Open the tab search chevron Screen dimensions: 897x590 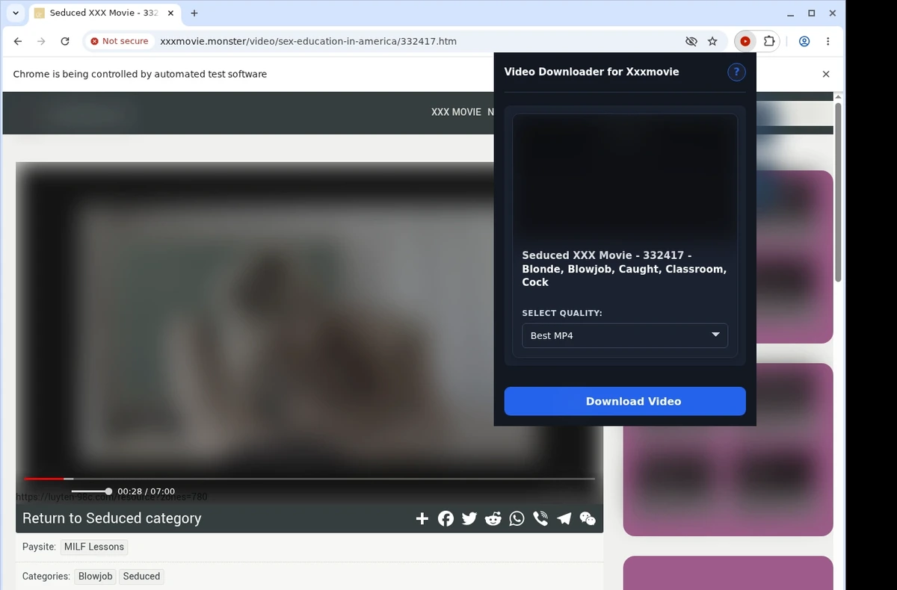[16, 13]
